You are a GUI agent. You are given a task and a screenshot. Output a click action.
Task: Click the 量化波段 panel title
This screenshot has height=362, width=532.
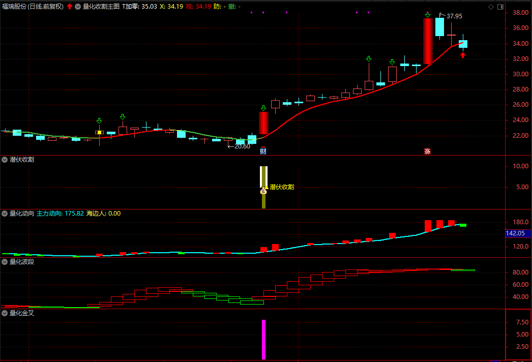coord(22,261)
